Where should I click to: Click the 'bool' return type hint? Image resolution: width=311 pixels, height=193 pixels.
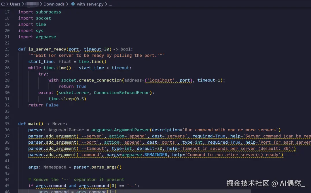(126, 49)
